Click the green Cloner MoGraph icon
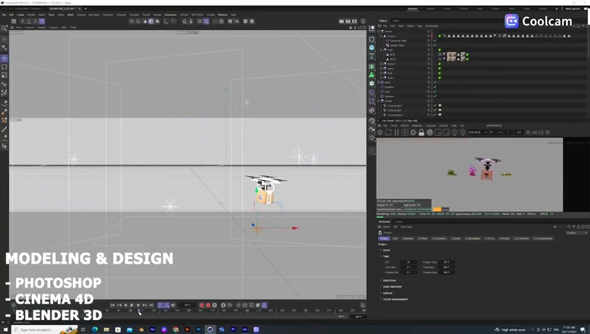 pos(372,75)
